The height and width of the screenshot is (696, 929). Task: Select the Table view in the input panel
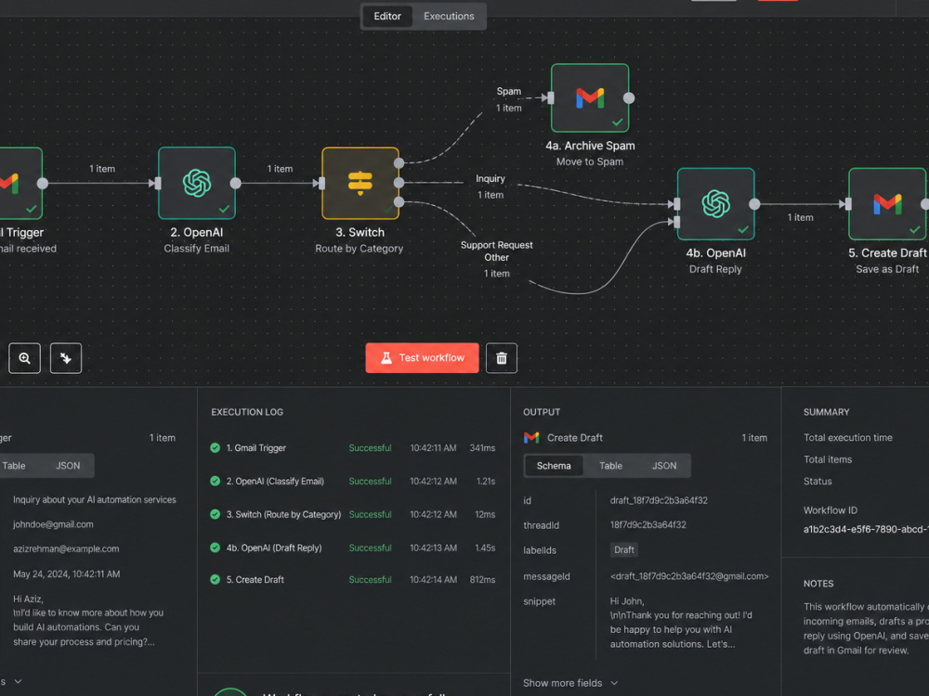coord(14,466)
